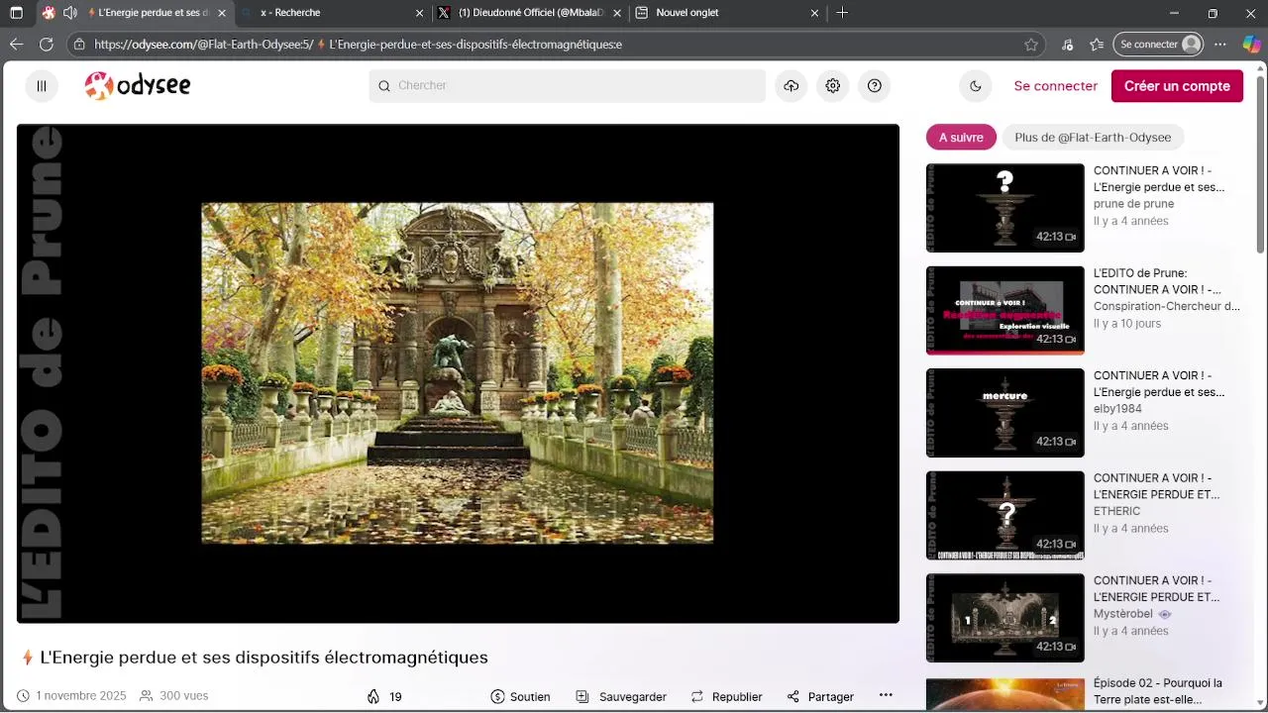Screen dimensions: 1268x713
Task: Open the Copilot icon in browser
Action: pyautogui.click(x=1252, y=45)
